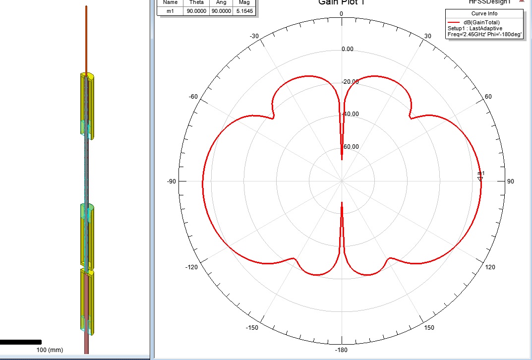532x360 pixels.
Task: Click the Curve Info legend header
Action: 485,13
